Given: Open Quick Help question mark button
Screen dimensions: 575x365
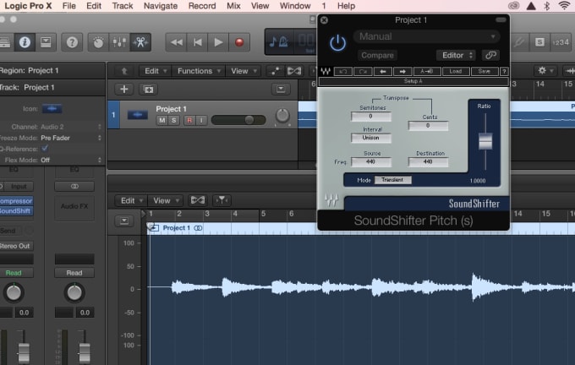Looking at the screenshot, I should coord(72,42).
